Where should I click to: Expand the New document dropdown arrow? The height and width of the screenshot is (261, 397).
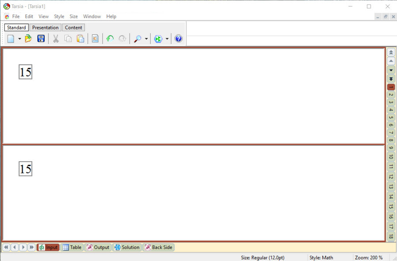tap(19, 39)
